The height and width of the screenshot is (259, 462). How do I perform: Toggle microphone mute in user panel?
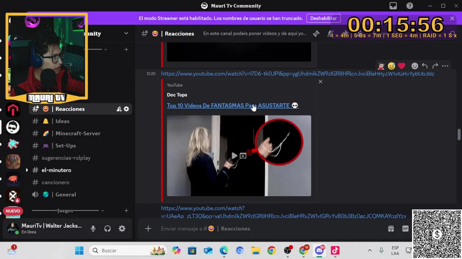point(93,228)
